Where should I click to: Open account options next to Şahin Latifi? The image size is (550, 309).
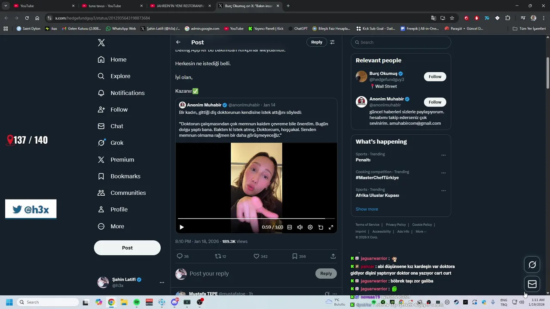pyautogui.click(x=162, y=282)
